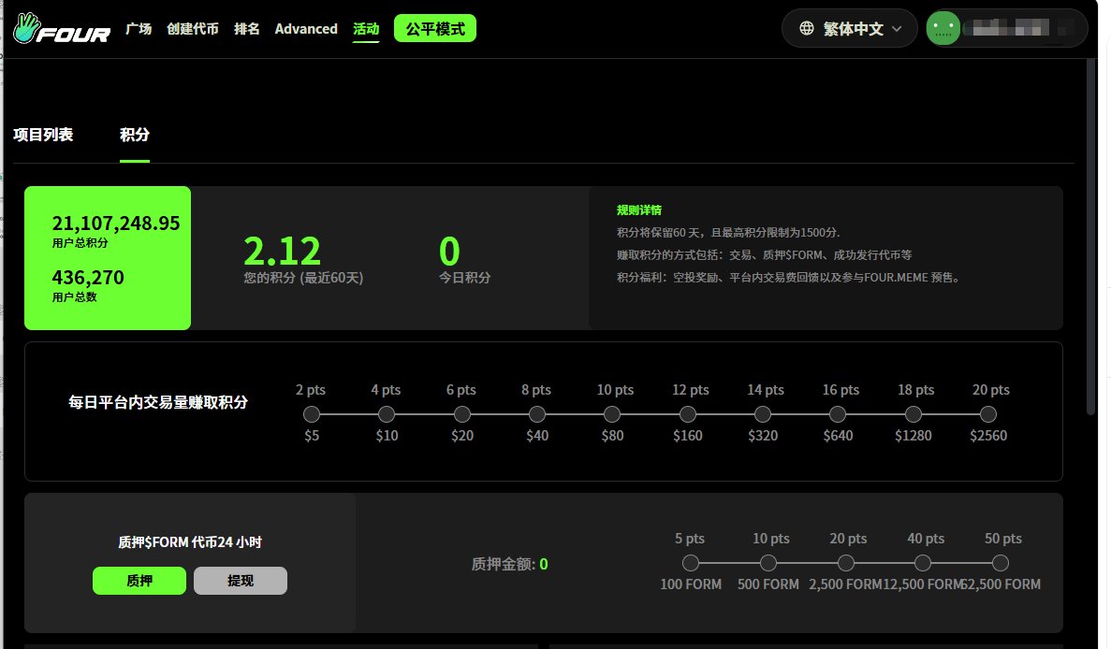
Task: Open the 创建代币 menu item
Action: 193,28
